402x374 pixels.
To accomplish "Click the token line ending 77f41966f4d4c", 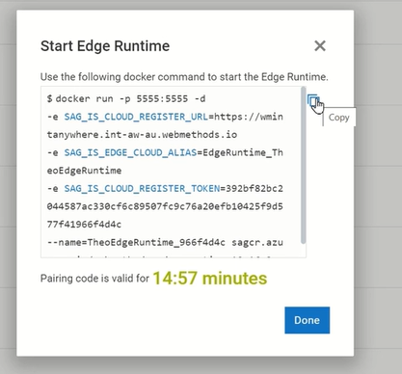I will click(84, 224).
